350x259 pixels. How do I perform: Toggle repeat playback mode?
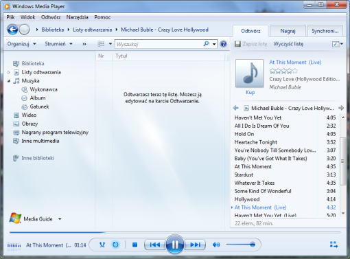tap(115, 245)
